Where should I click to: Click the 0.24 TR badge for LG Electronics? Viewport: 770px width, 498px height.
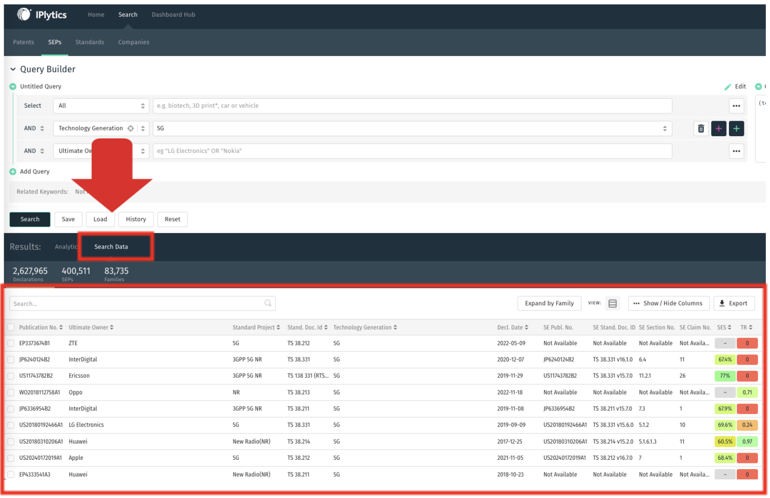[x=747, y=425]
